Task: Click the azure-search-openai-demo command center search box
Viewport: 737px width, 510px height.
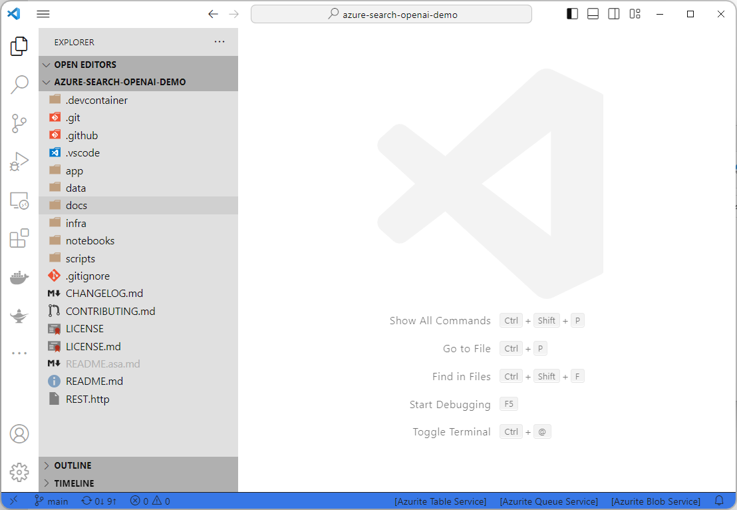Action: click(x=391, y=14)
